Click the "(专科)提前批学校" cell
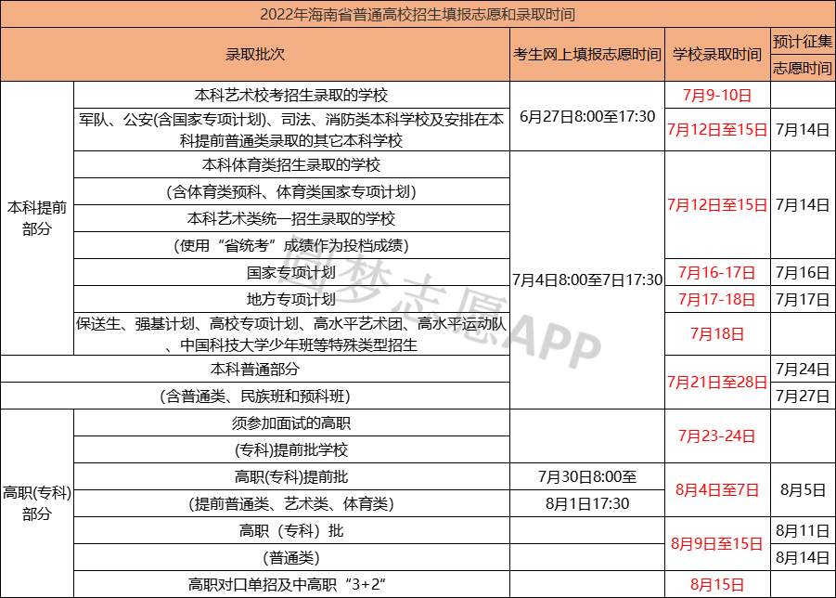 point(291,449)
